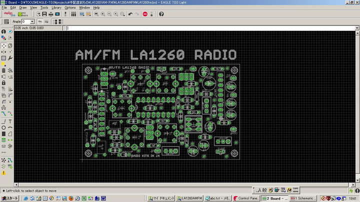
Task: Open the Tools menu
Action: [x=44, y=7]
